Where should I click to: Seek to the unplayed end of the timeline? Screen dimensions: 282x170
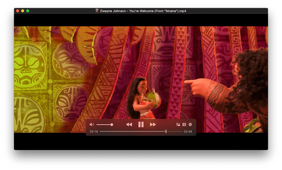174,132
